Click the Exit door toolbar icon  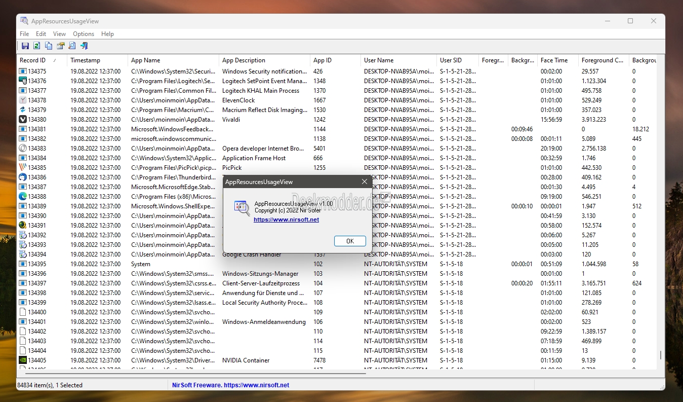(x=84, y=46)
